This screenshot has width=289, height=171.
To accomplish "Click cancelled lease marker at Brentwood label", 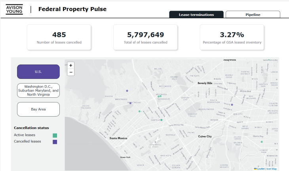I will pos(130,103).
